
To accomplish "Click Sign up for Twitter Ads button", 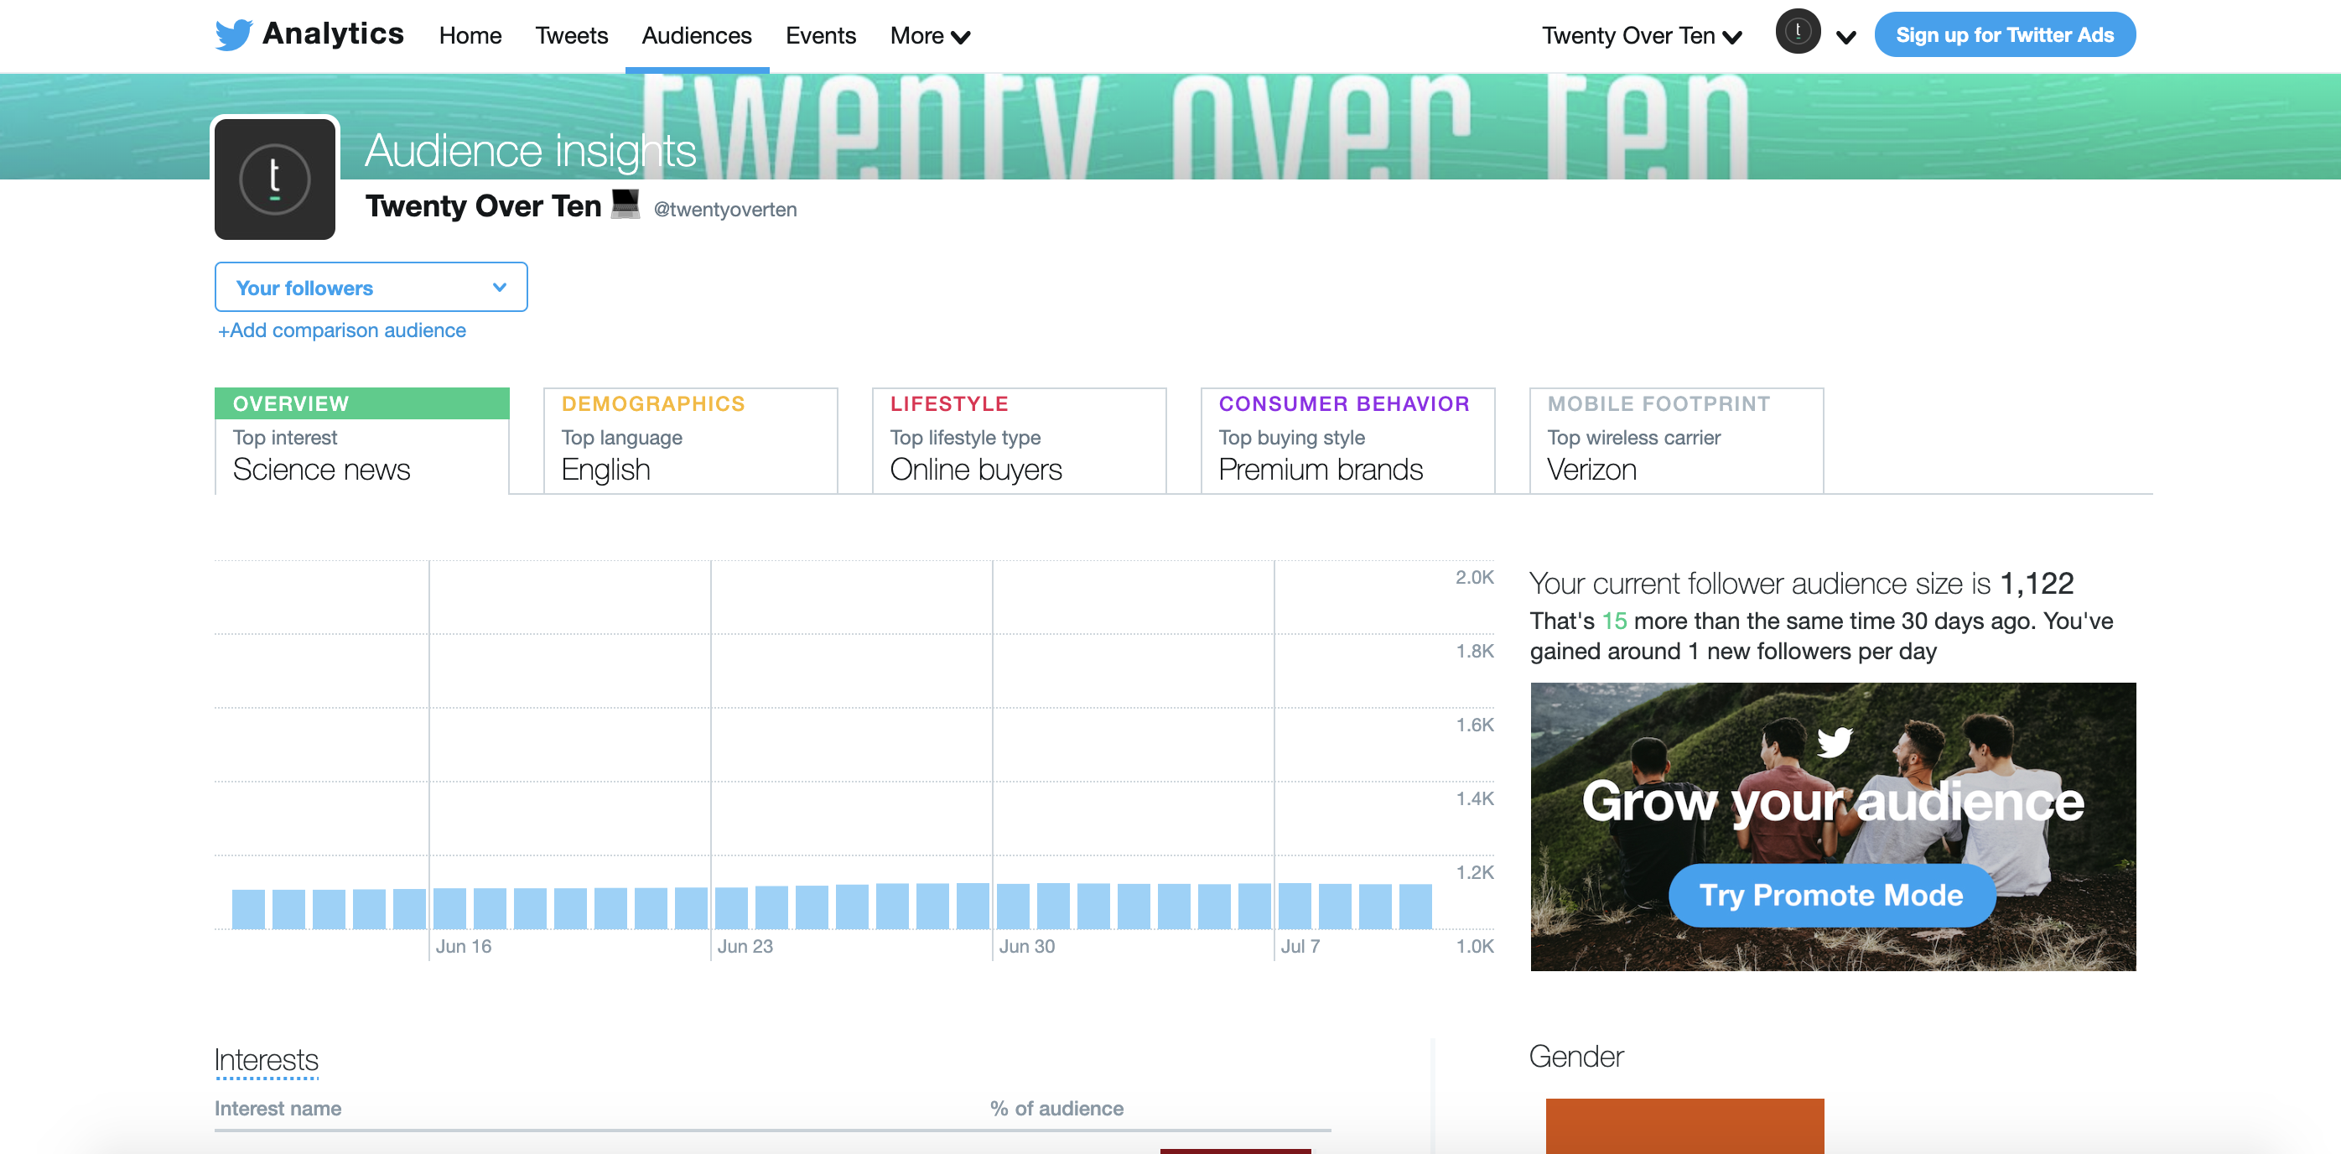I will pyautogui.click(x=2004, y=34).
